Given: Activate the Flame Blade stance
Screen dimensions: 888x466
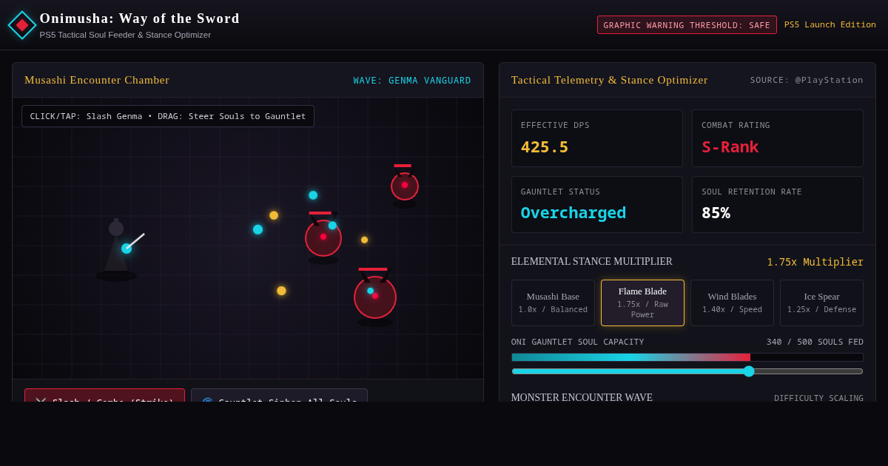Looking at the screenshot, I should [642, 303].
